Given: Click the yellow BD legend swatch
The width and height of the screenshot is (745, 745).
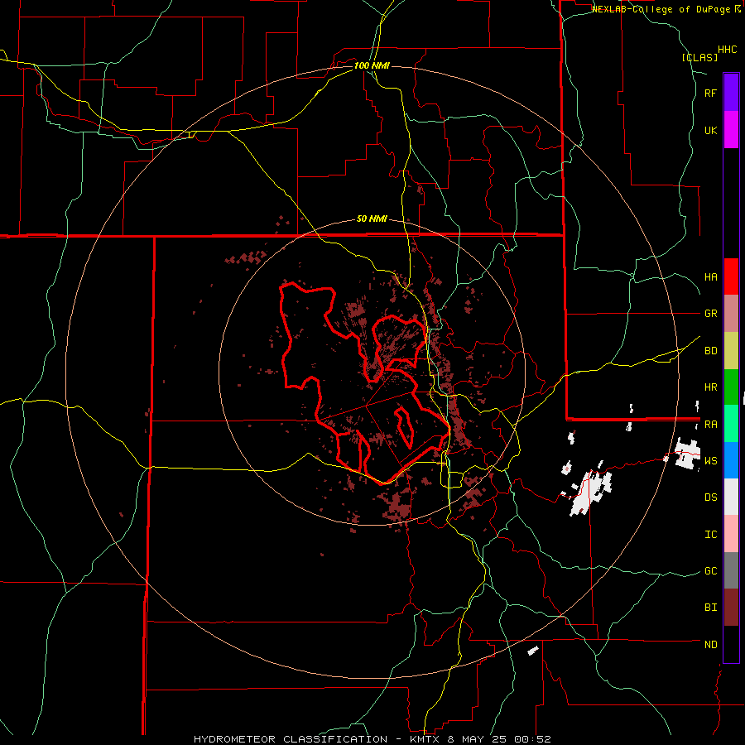Looking at the screenshot, I should tap(731, 351).
